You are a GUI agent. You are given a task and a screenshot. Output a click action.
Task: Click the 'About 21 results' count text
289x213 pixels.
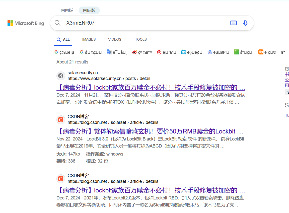point(72,62)
